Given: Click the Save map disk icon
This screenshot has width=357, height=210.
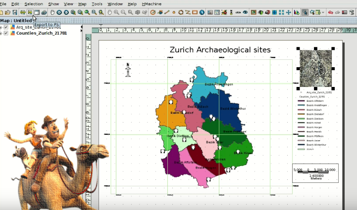Looking at the screenshot, I should coord(15,12).
